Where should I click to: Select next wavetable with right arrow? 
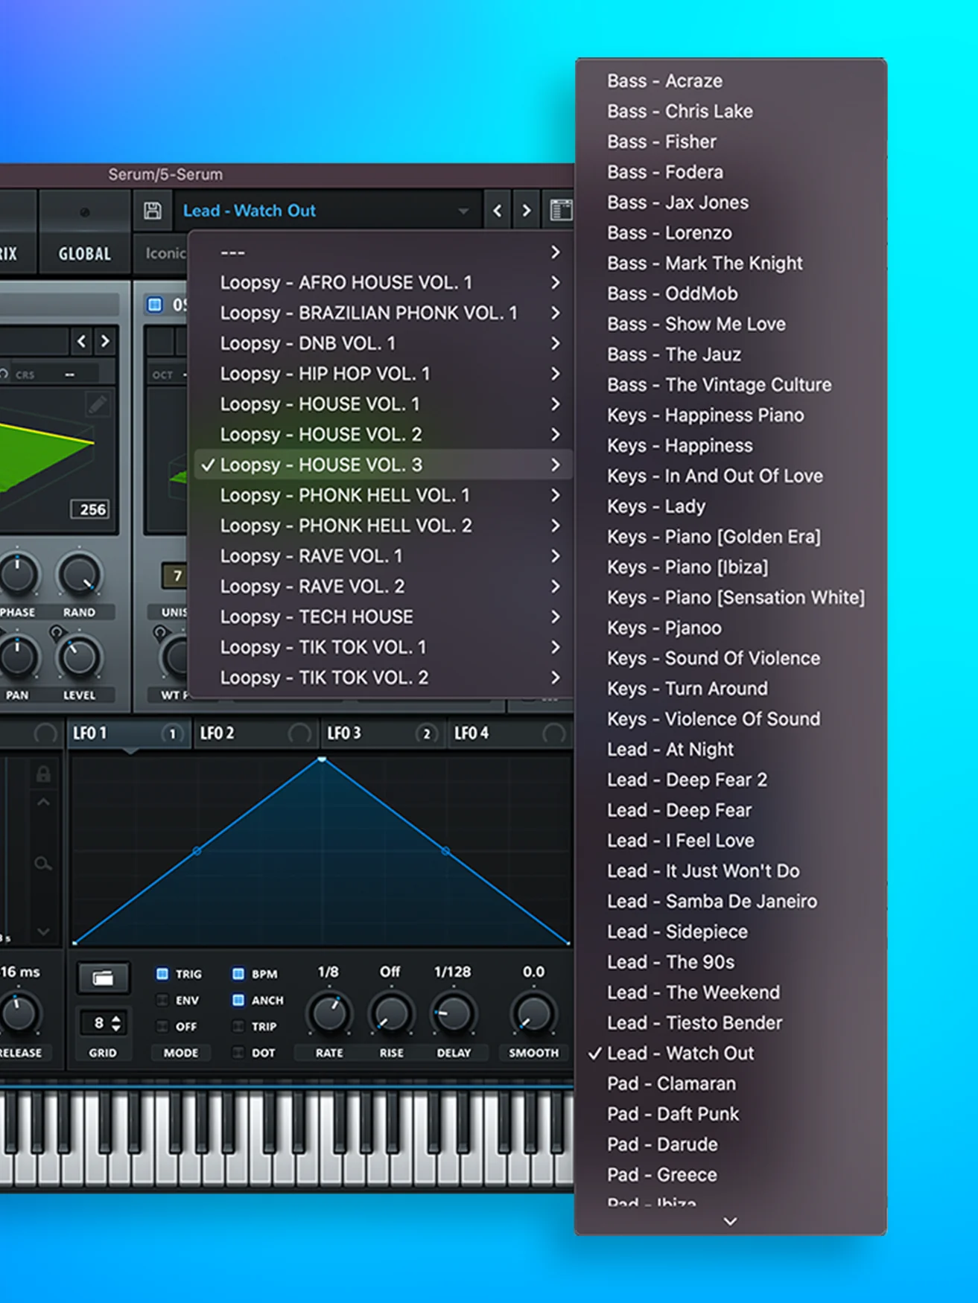(105, 342)
